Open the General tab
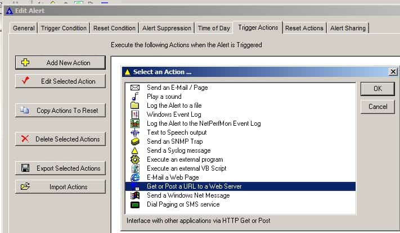This screenshot has width=400, height=233. point(24,28)
